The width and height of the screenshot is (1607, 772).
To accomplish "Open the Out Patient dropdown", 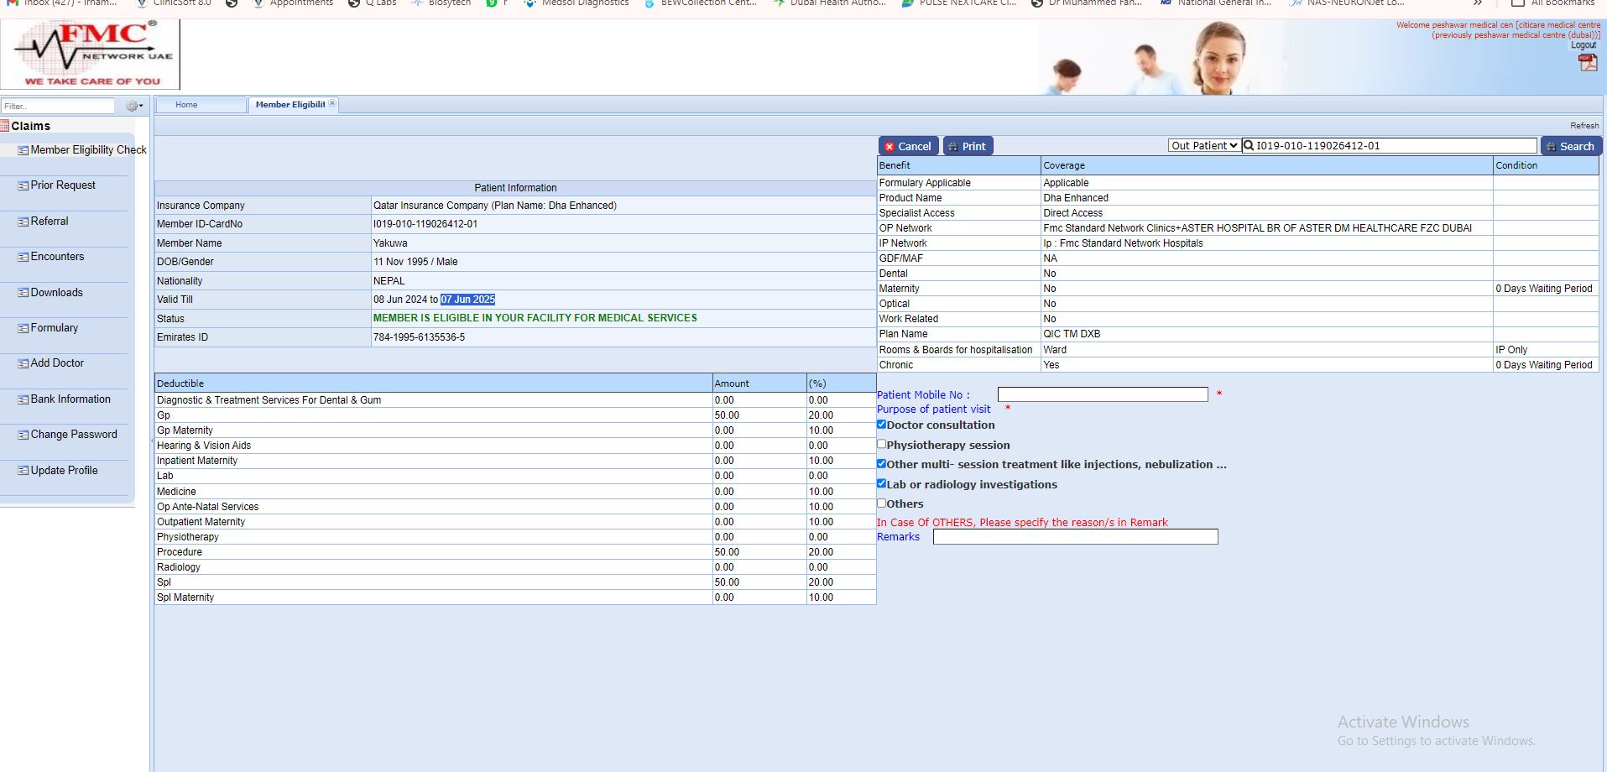I will pyautogui.click(x=1204, y=146).
